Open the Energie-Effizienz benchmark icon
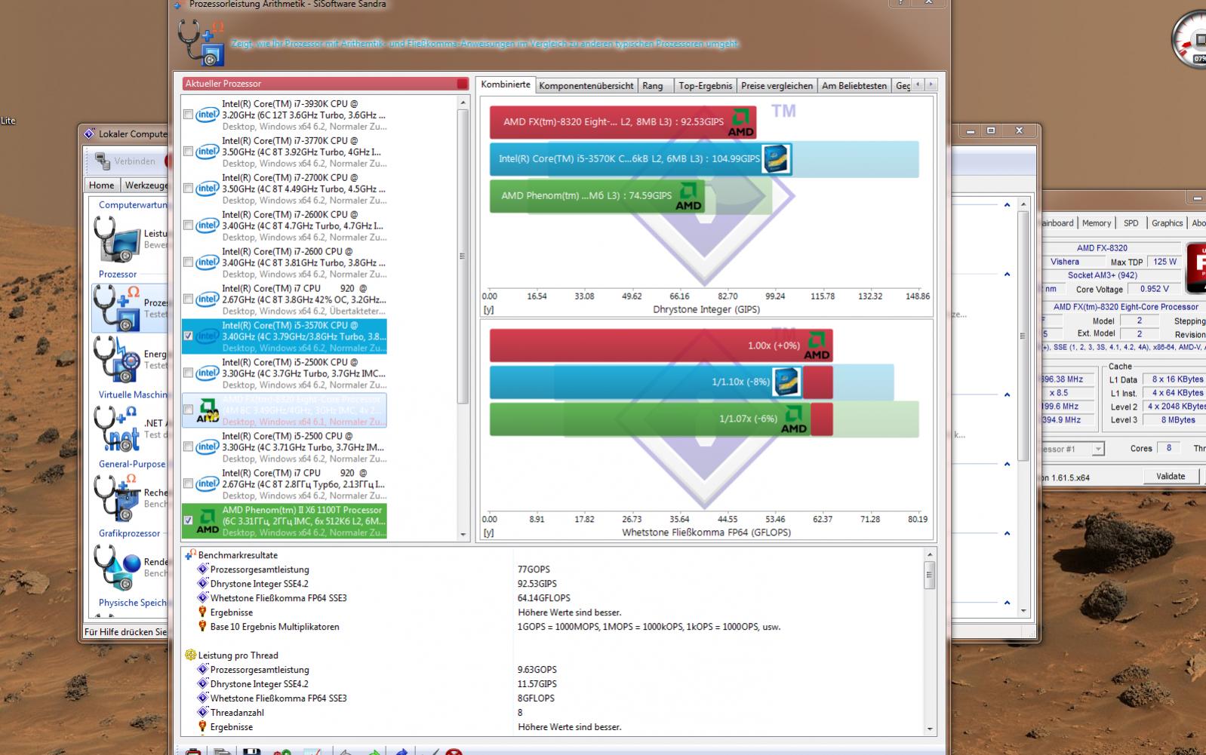Viewport: 1206px width, 755px height. pos(115,358)
